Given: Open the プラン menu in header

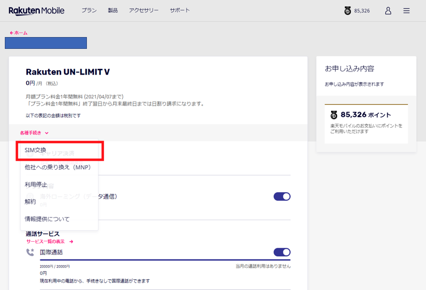Looking at the screenshot, I should click(x=89, y=10).
